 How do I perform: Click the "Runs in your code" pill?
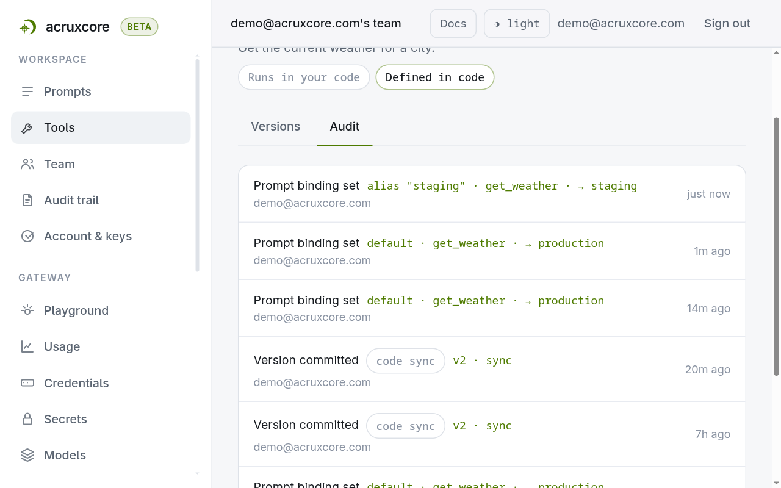pos(304,77)
